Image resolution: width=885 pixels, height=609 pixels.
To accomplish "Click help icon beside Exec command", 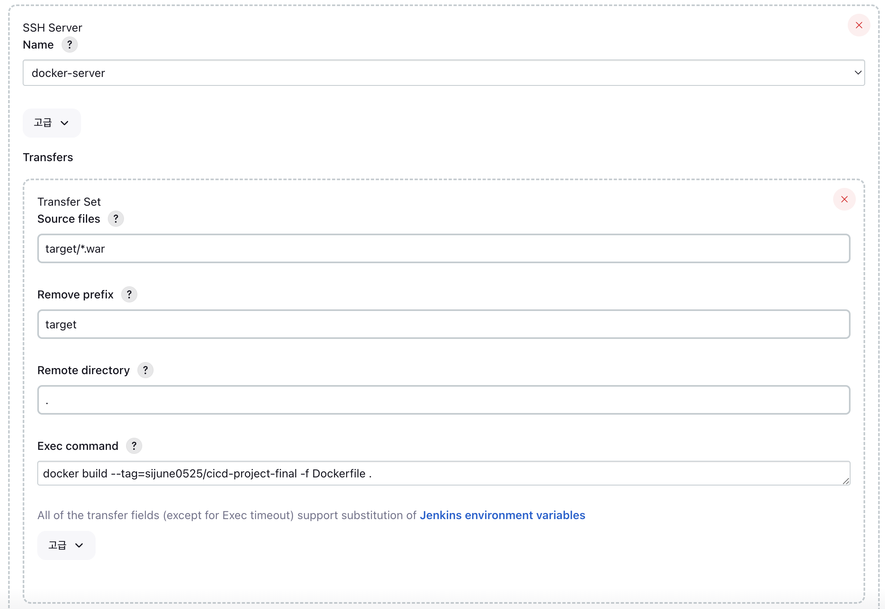I will tap(134, 446).
